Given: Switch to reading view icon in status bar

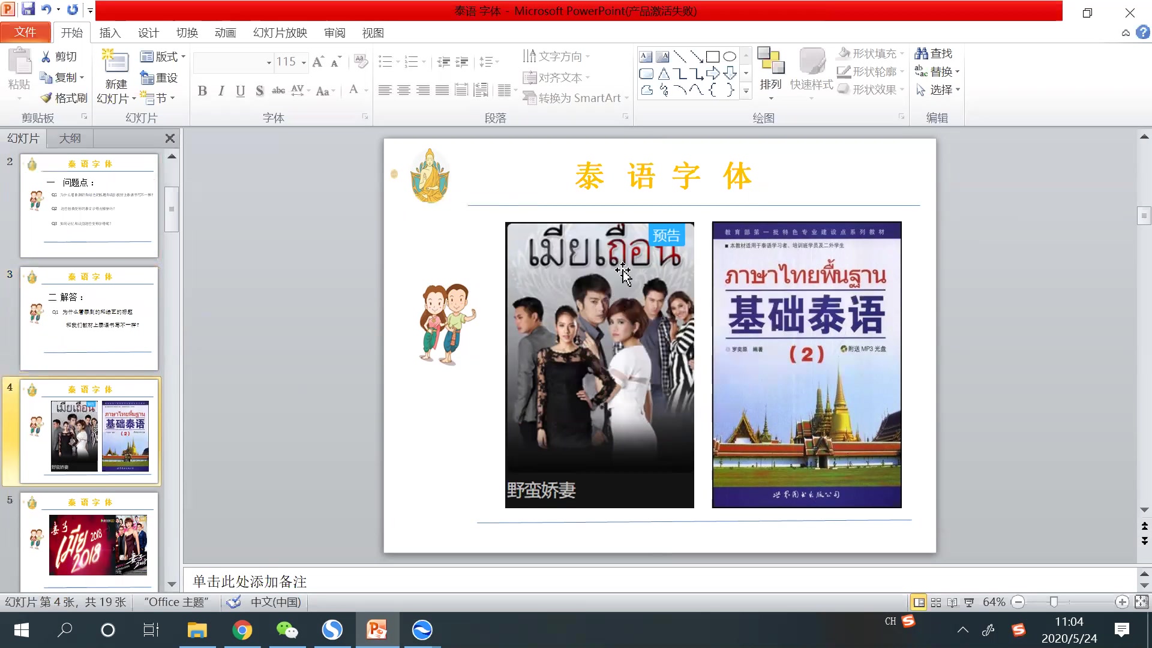Looking at the screenshot, I should (952, 602).
